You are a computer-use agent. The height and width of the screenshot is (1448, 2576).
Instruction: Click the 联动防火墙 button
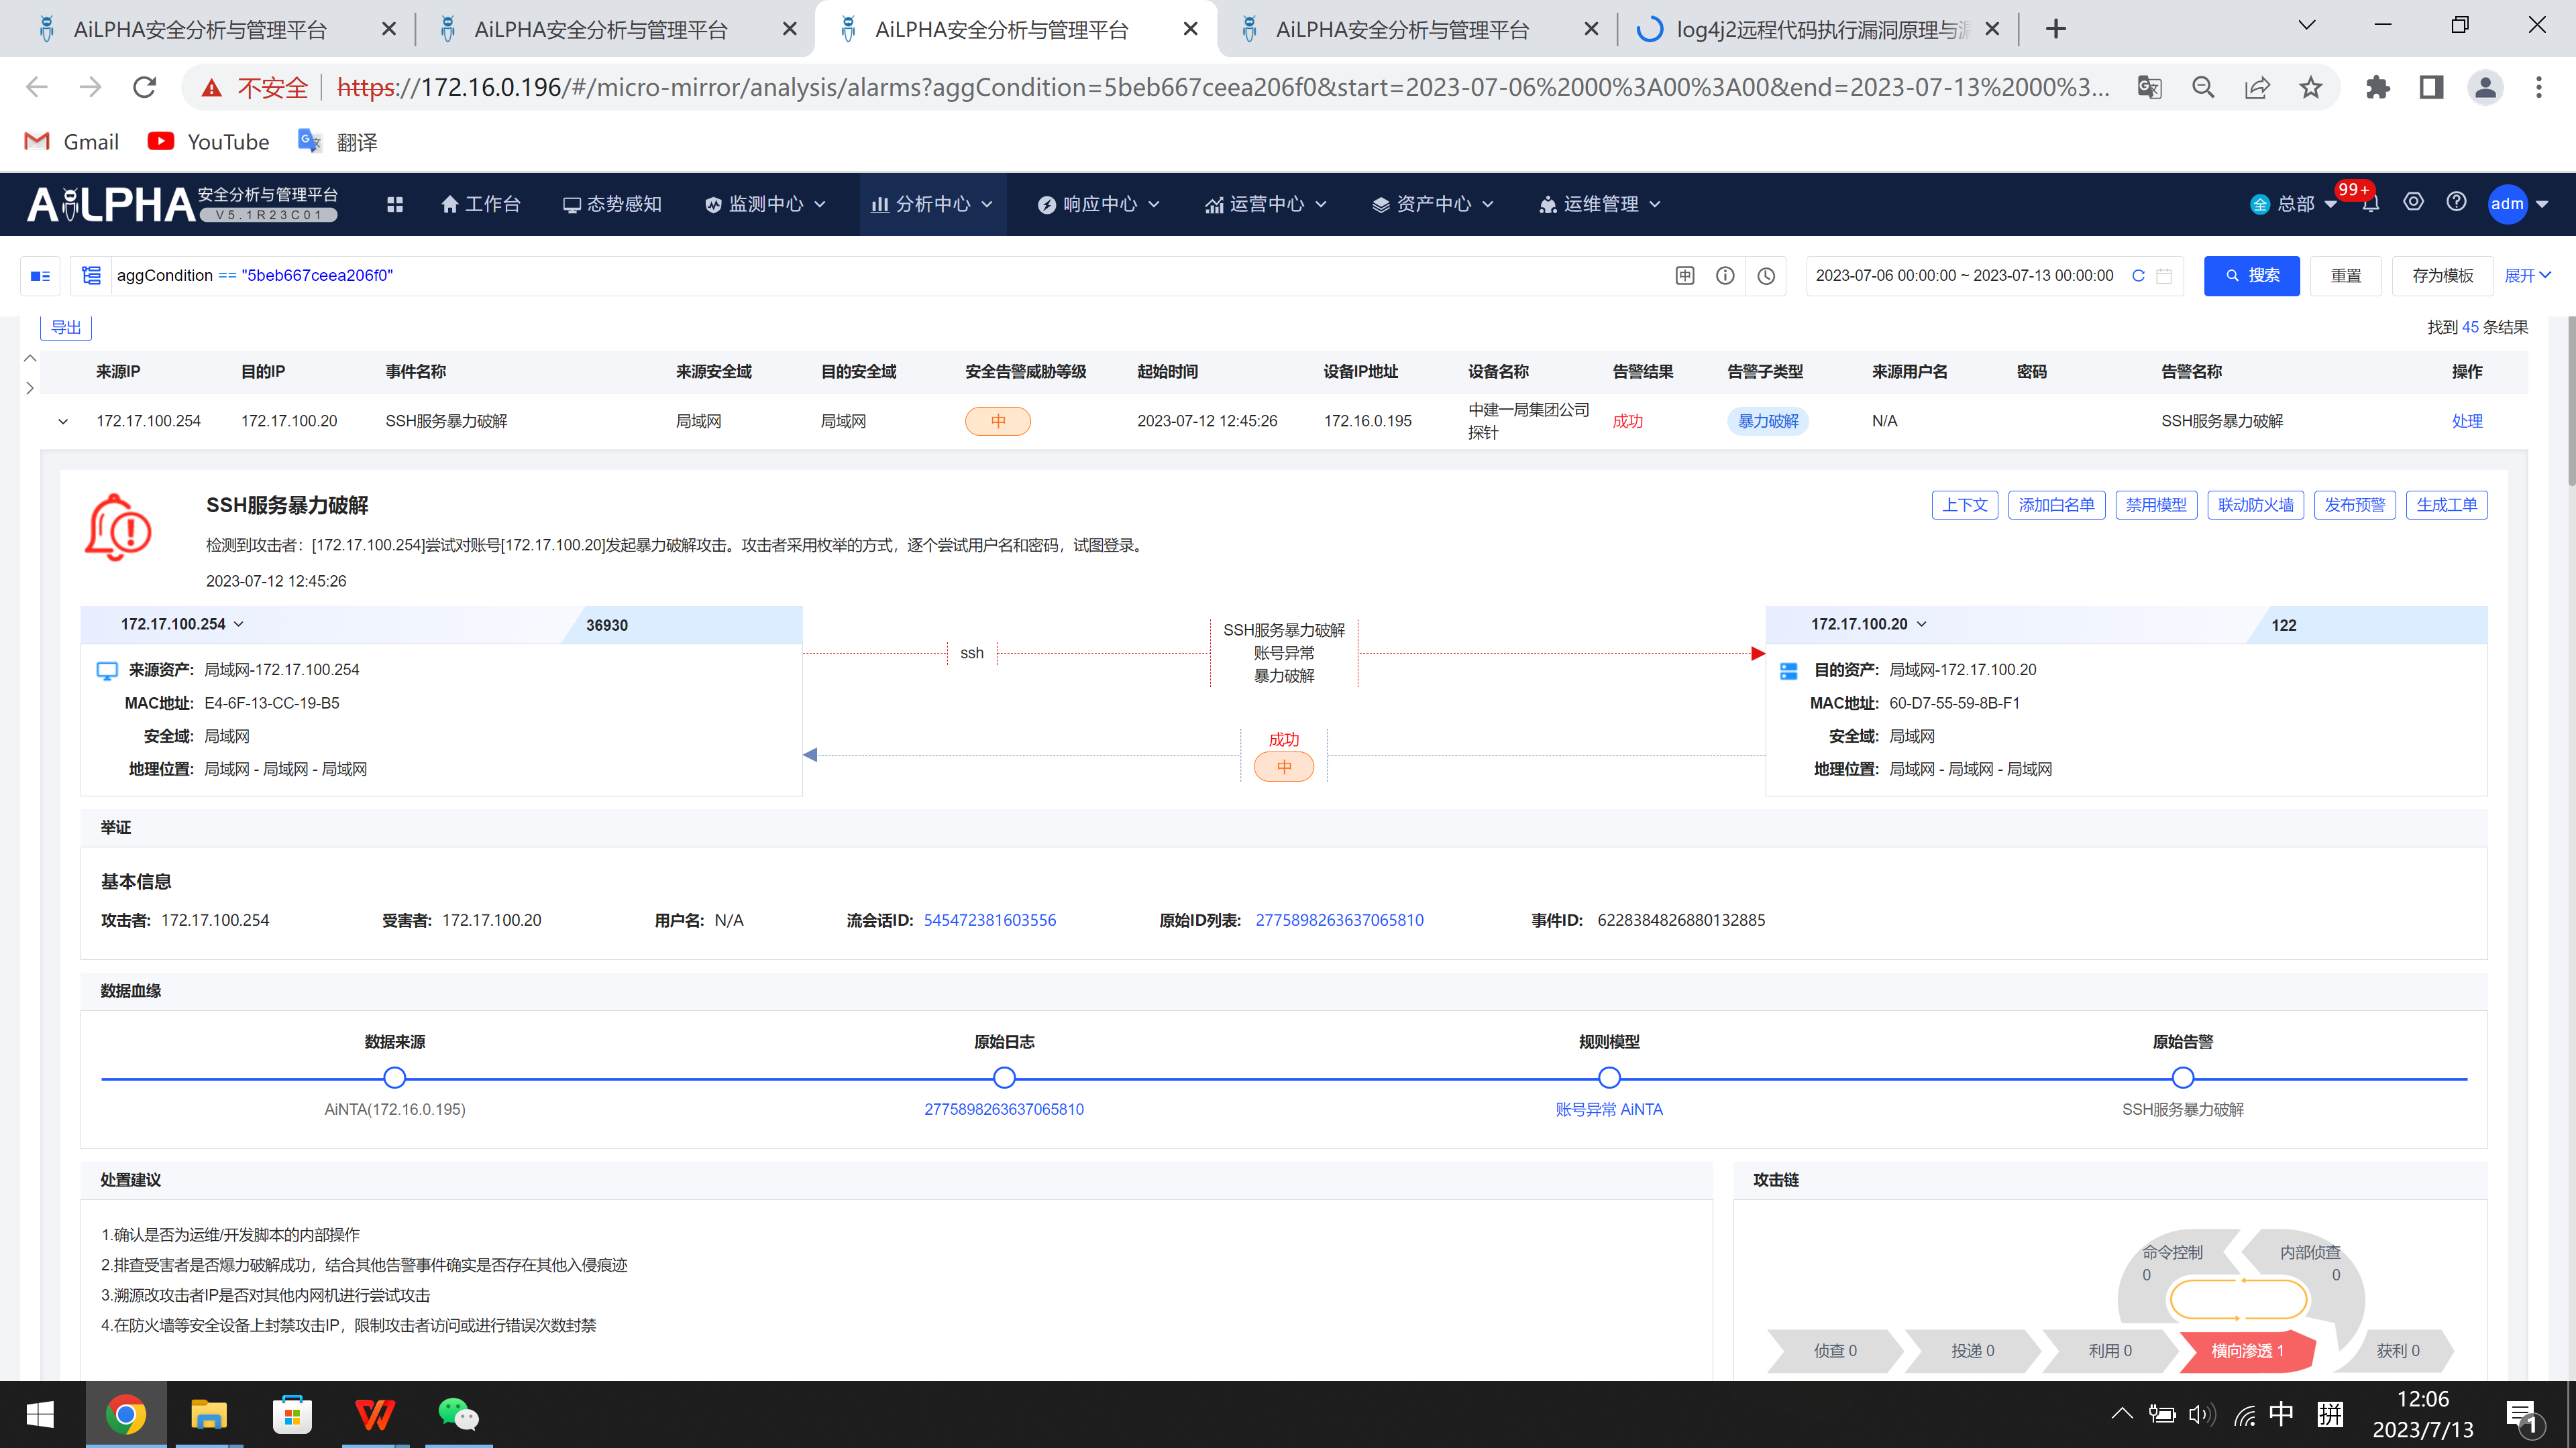pyautogui.click(x=2255, y=505)
